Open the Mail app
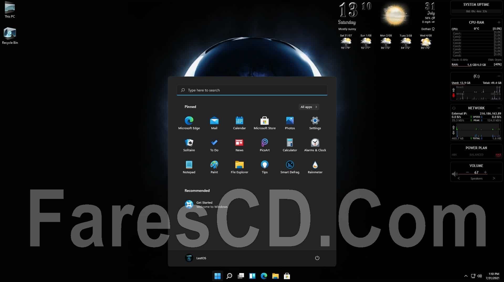 [x=214, y=123]
